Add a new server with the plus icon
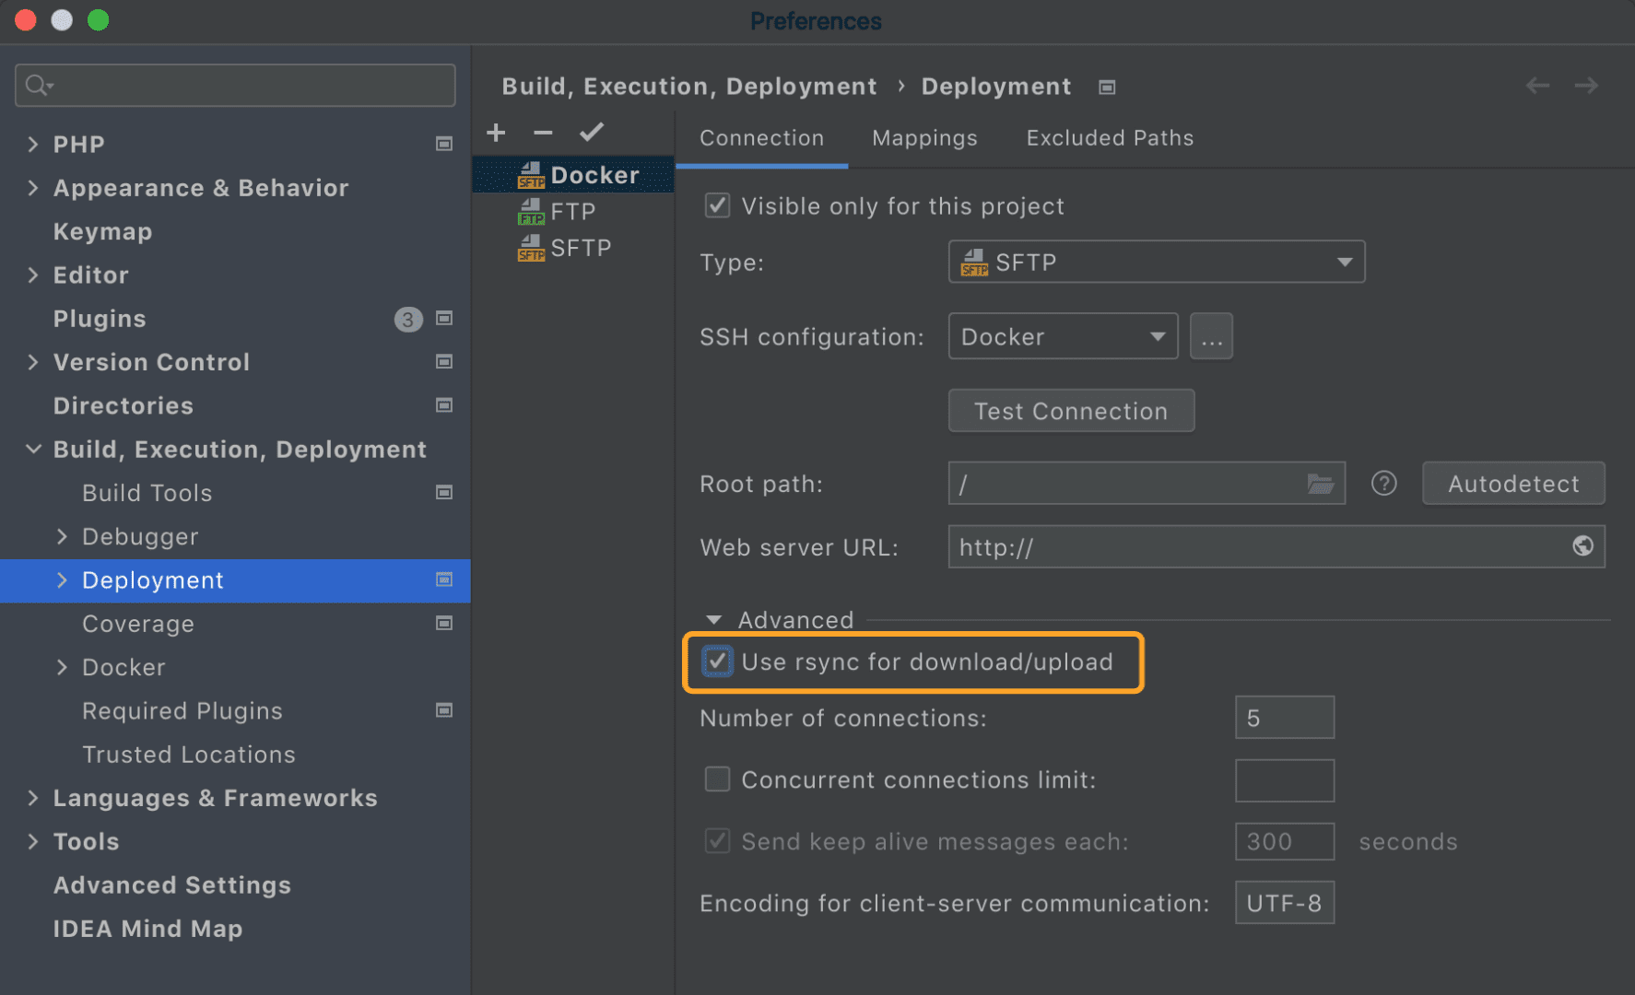The width and height of the screenshot is (1635, 995). [x=496, y=133]
